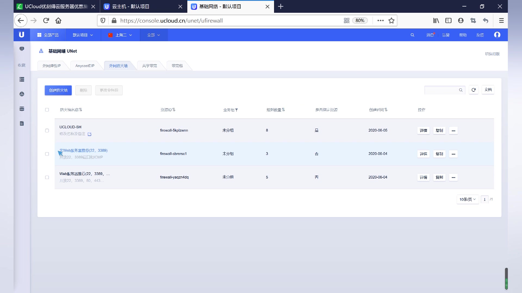Open 详情 details for UCLOUD-SH
522x293 pixels.
[423, 130]
